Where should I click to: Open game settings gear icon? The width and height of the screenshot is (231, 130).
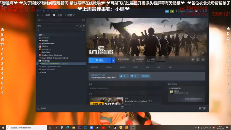coord(193,60)
